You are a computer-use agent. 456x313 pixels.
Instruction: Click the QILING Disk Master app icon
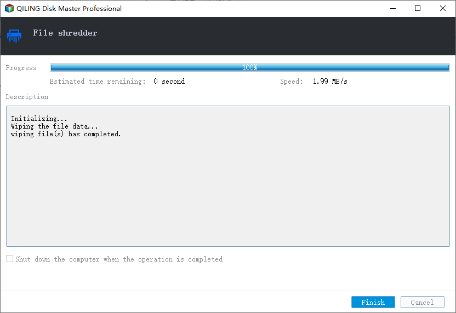9,8
